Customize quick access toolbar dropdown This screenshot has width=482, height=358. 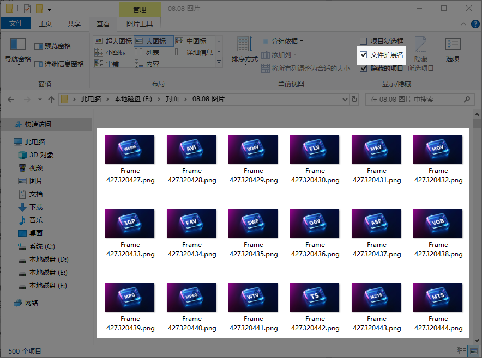tap(49, 9)
